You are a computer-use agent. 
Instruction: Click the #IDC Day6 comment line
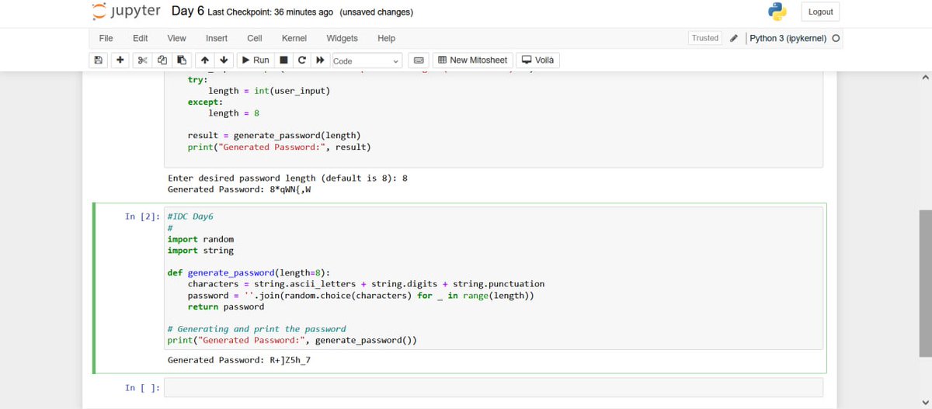pos(190,217)
